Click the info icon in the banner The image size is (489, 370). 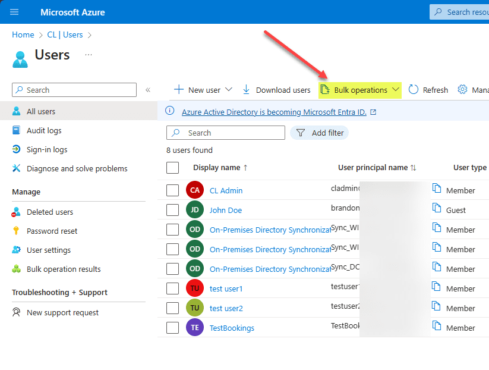(x=170, y=111)
